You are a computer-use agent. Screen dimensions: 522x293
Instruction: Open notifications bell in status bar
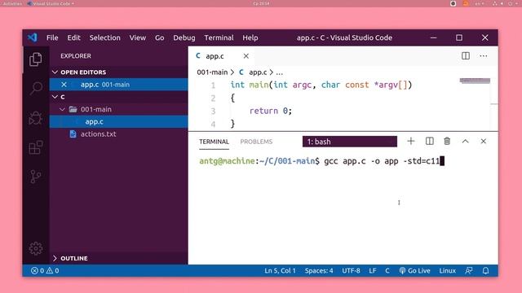[486, 271]
